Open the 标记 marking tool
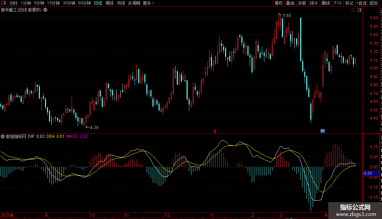Image resolution: width=382 pixels, height=219 pixels. tap(349, 3)
